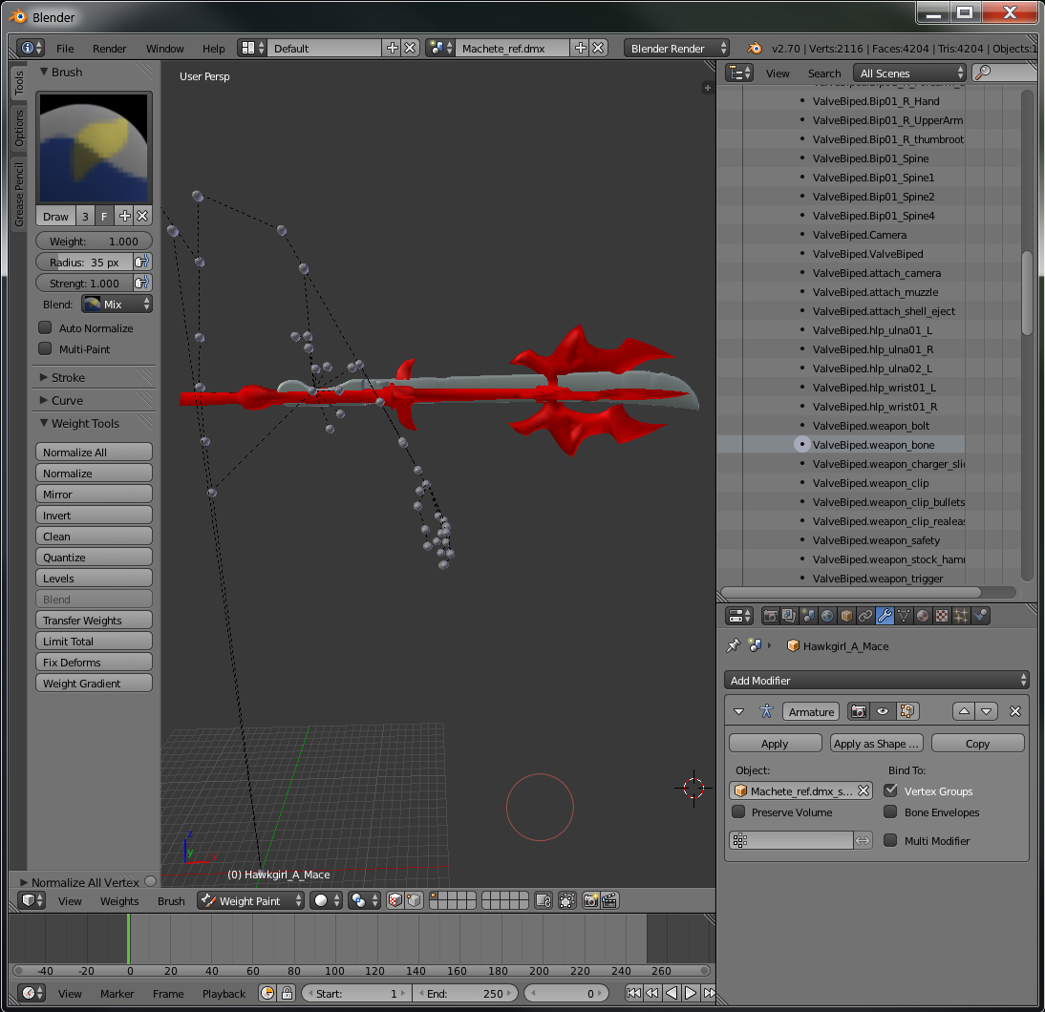Enable Multi Modifier checkbox
The height and width of the screenshot is (1012, 1045).
click(890, 840)
